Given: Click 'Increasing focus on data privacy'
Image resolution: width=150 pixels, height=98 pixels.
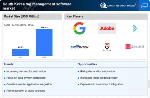Looking at the screenshot, I should point(99,78).
